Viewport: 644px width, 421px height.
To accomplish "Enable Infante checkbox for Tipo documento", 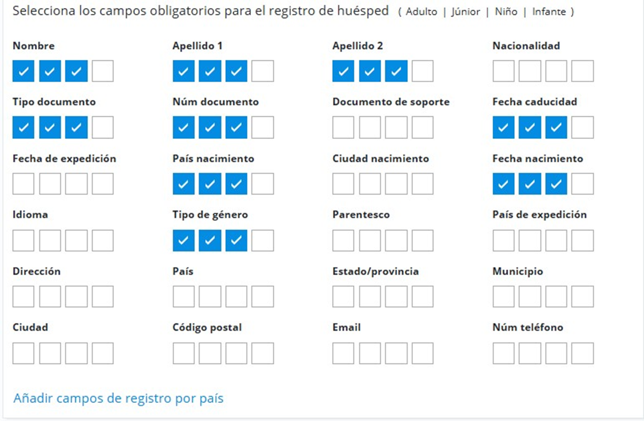I will (102, 127).
